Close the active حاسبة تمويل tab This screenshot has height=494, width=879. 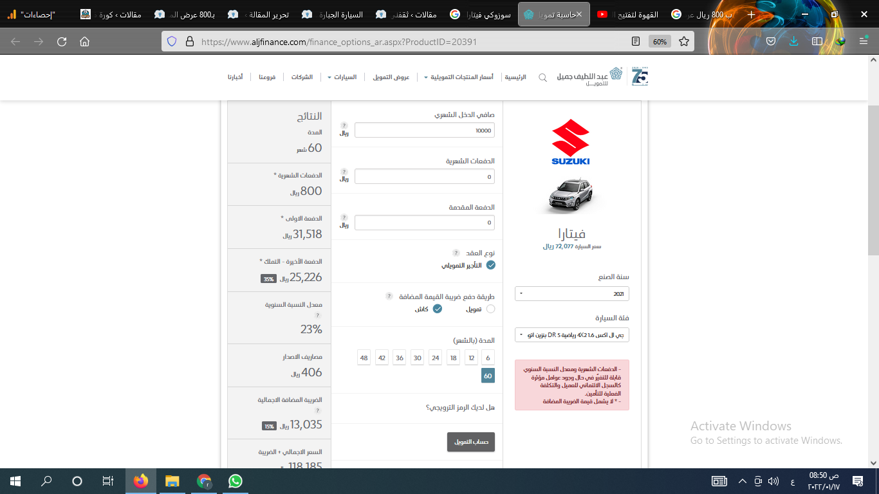point(578,14)
